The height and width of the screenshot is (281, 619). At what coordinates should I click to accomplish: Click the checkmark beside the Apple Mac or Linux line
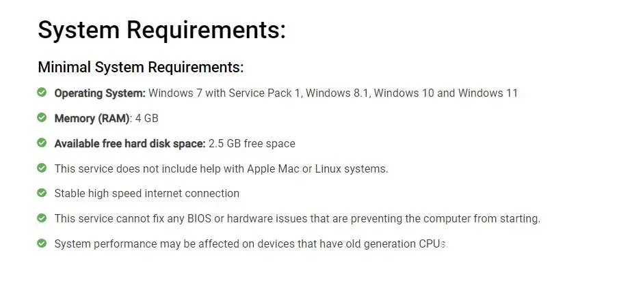42,168
